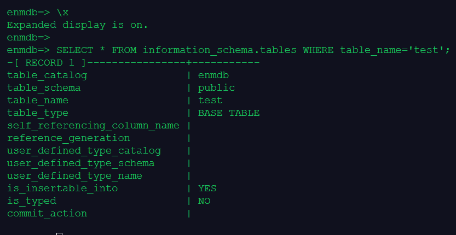Click the table_schema field label

(x=44, y=87)
